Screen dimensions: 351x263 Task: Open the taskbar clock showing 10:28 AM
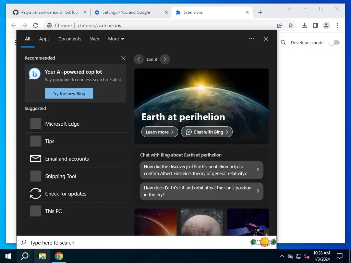[322, 256]
